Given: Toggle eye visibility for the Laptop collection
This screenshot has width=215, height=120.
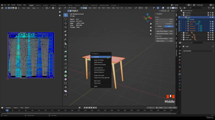Looking at the screenshot, I should (x=210, y=37).
